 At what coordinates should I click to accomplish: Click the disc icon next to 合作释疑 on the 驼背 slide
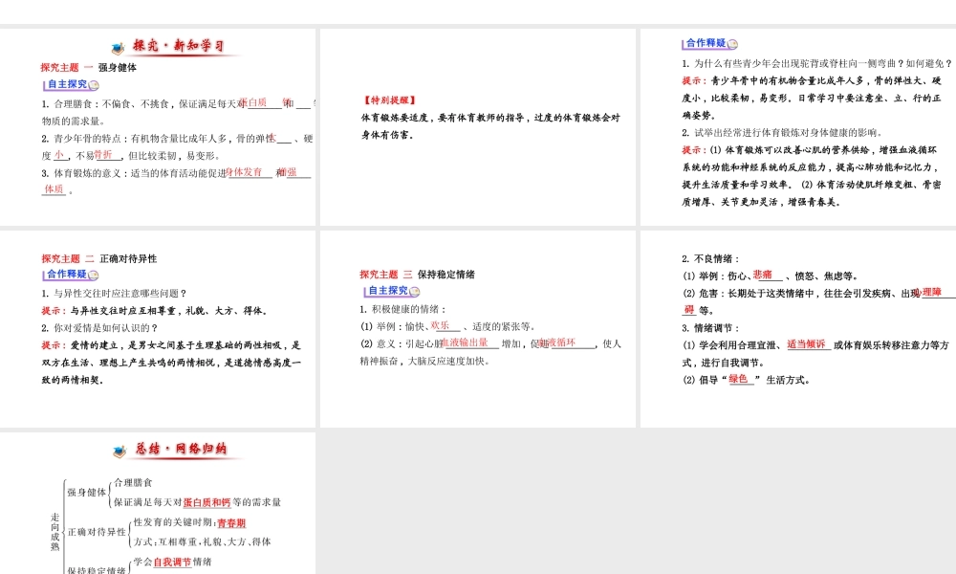click(733, 44)
